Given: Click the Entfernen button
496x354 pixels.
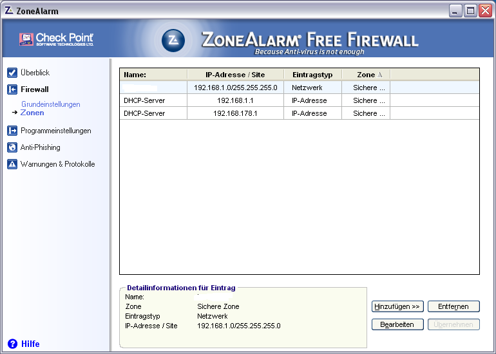Looking at the screenshot, I should [x=453, y=306].
